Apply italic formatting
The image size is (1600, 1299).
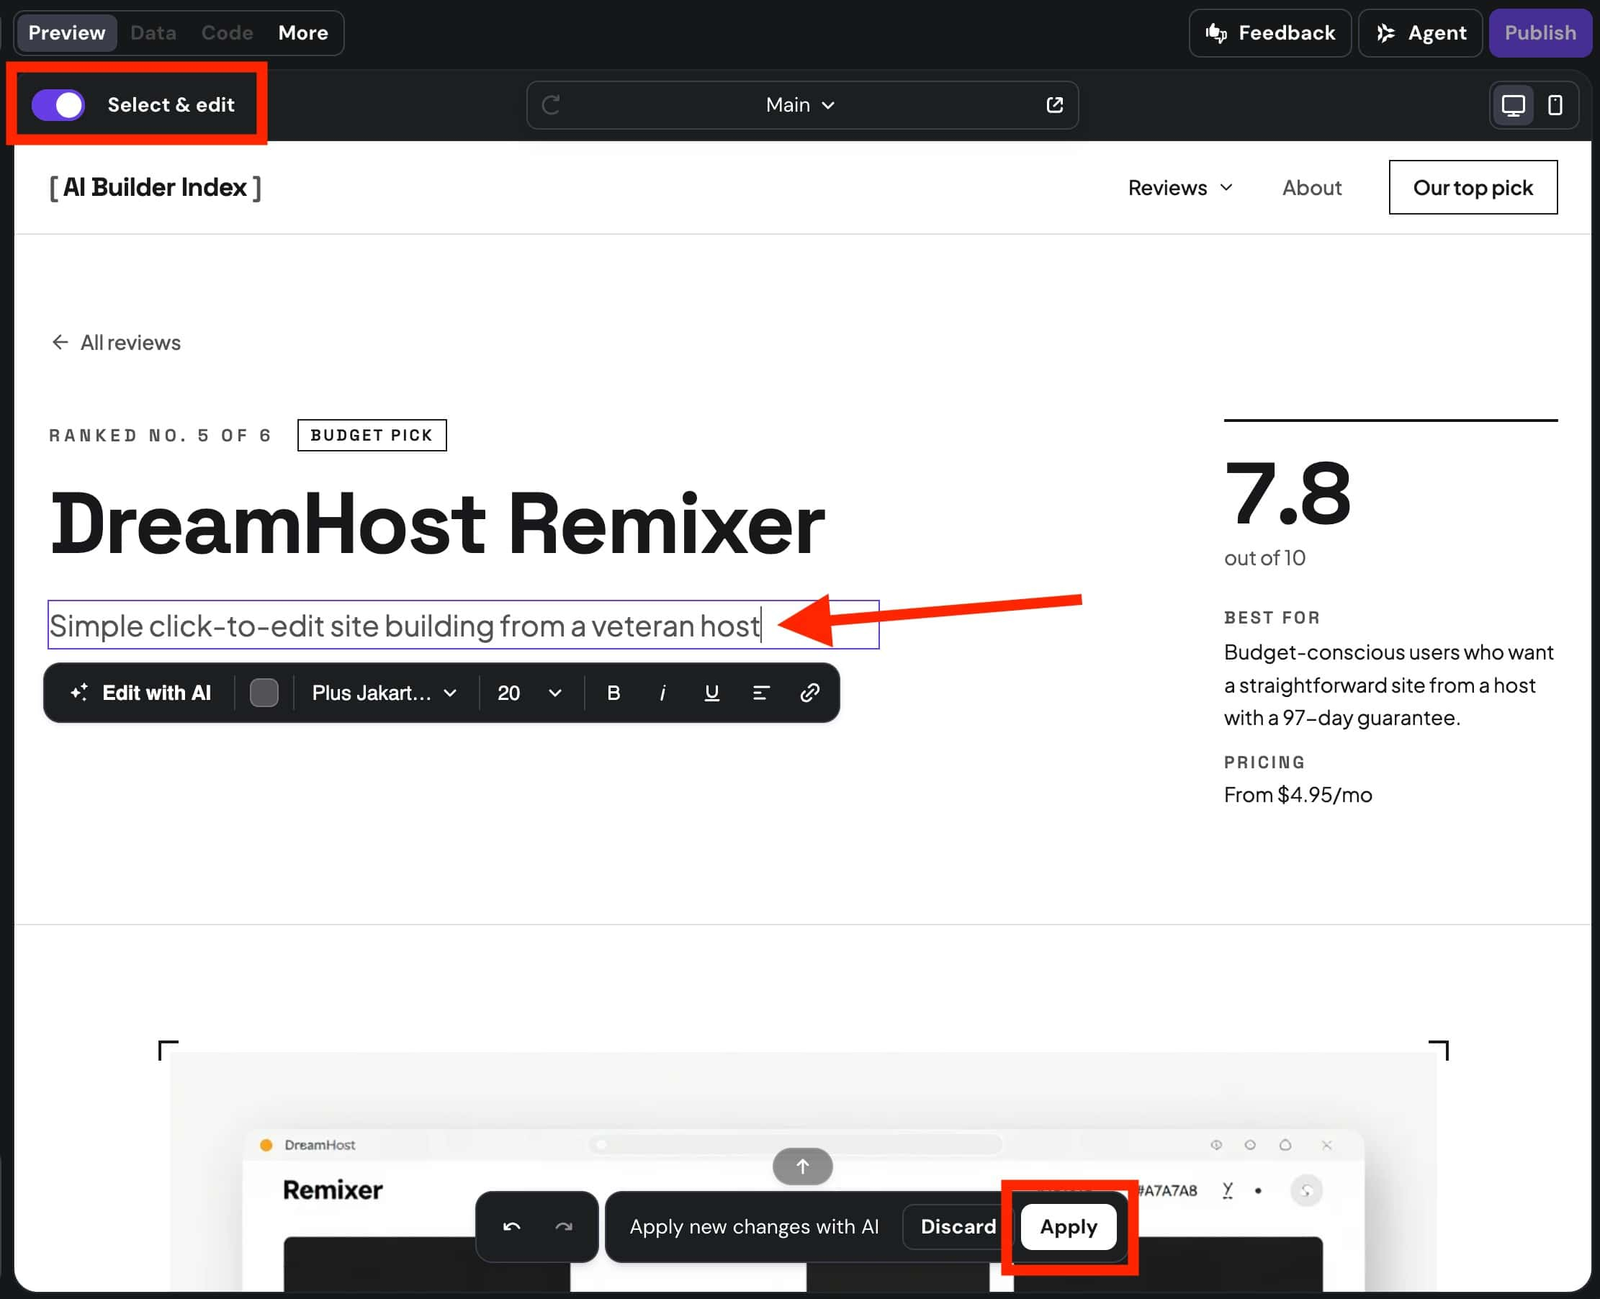662,693
